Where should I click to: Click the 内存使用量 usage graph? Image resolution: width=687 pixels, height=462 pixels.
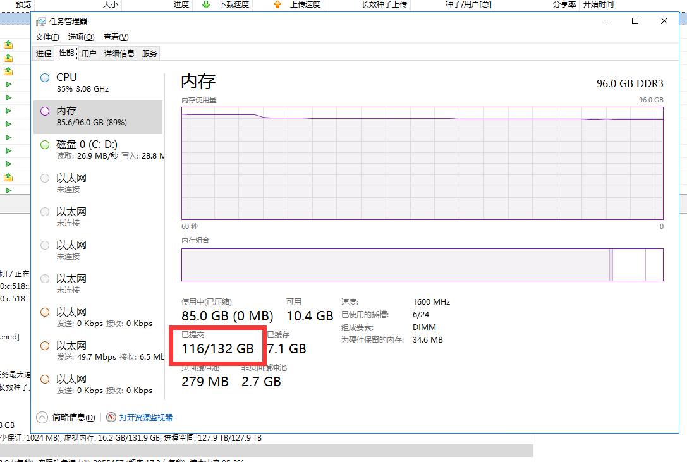tap(422, 163)
